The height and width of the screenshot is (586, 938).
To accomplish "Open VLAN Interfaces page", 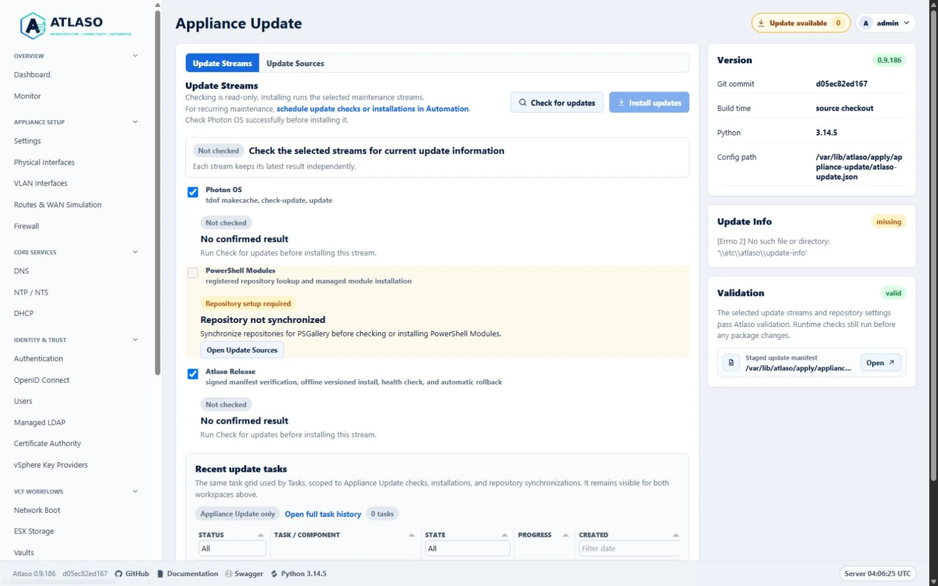I will click(40, 183).
